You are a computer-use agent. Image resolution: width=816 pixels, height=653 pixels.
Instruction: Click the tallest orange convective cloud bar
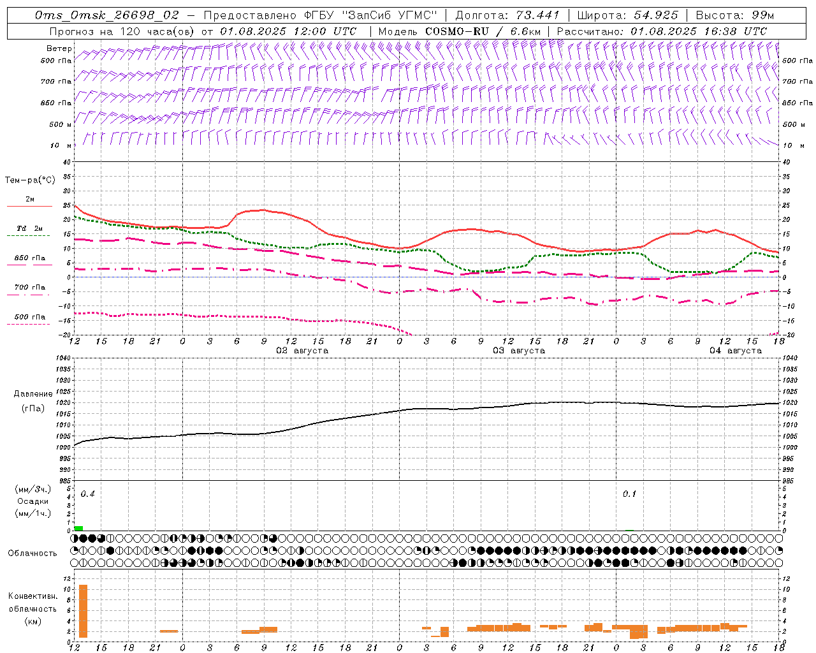83,611
